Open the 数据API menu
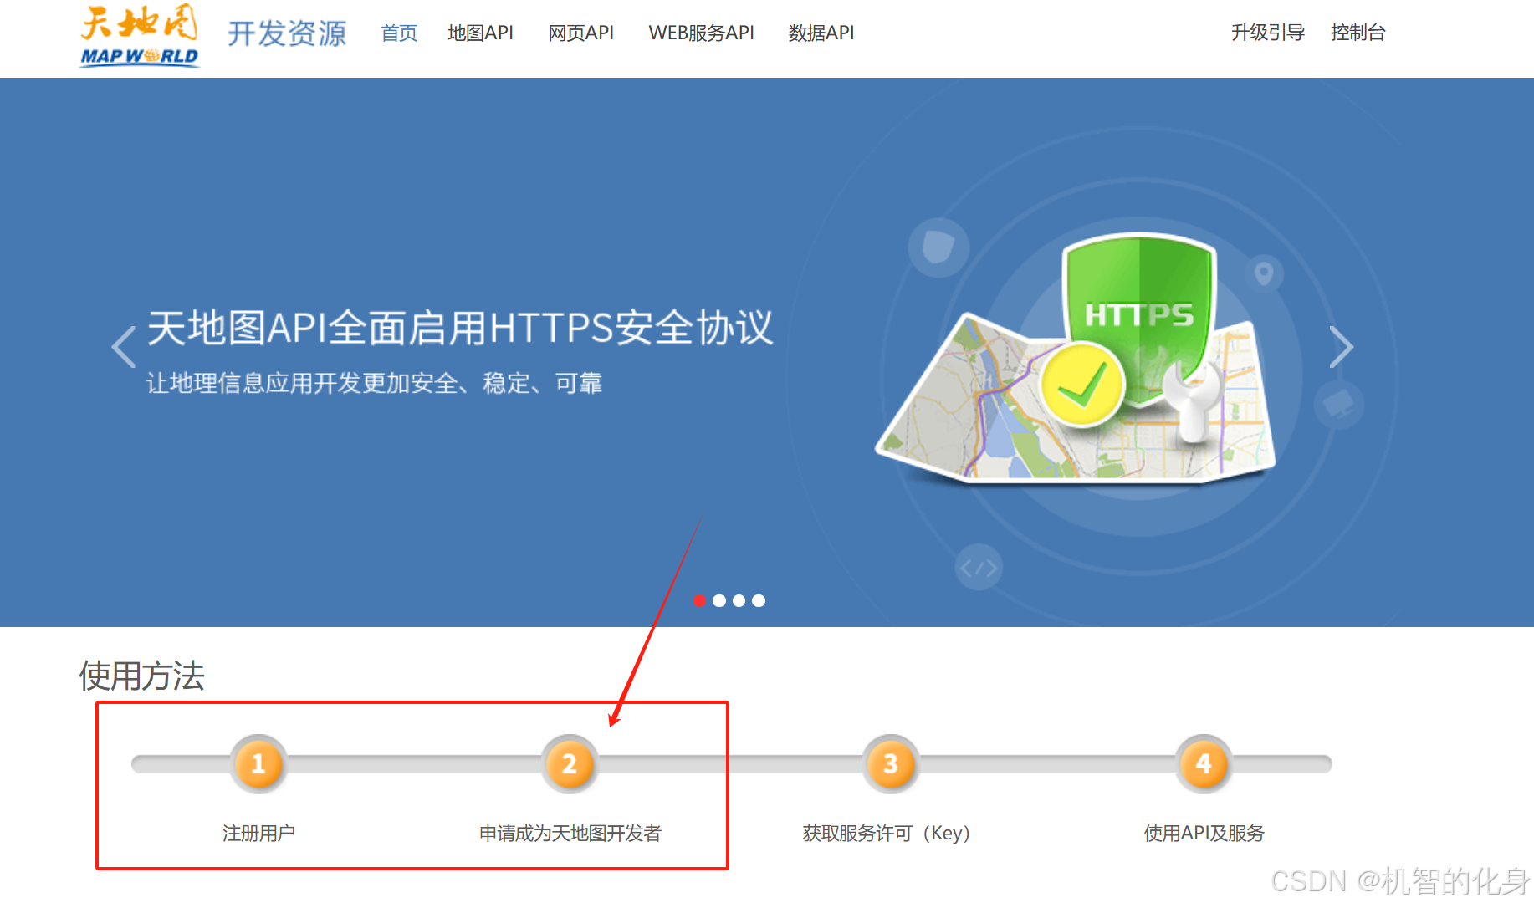Screen dimensions: 1534x908 pyautogui.click(x=821, y=33)
